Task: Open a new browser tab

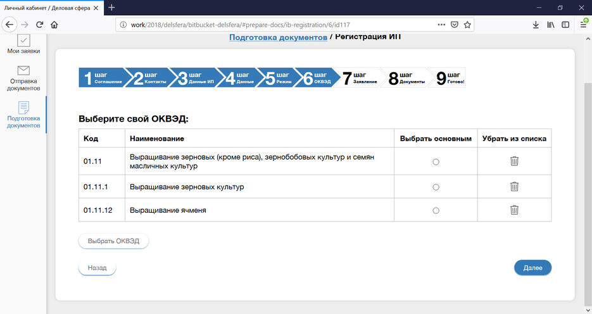Action: (x=111, y=8)
